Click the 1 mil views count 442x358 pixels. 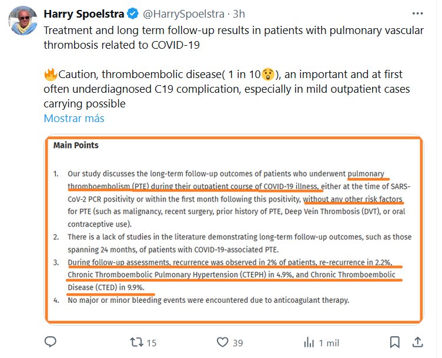pyautogui.click(x=329, y=342)
